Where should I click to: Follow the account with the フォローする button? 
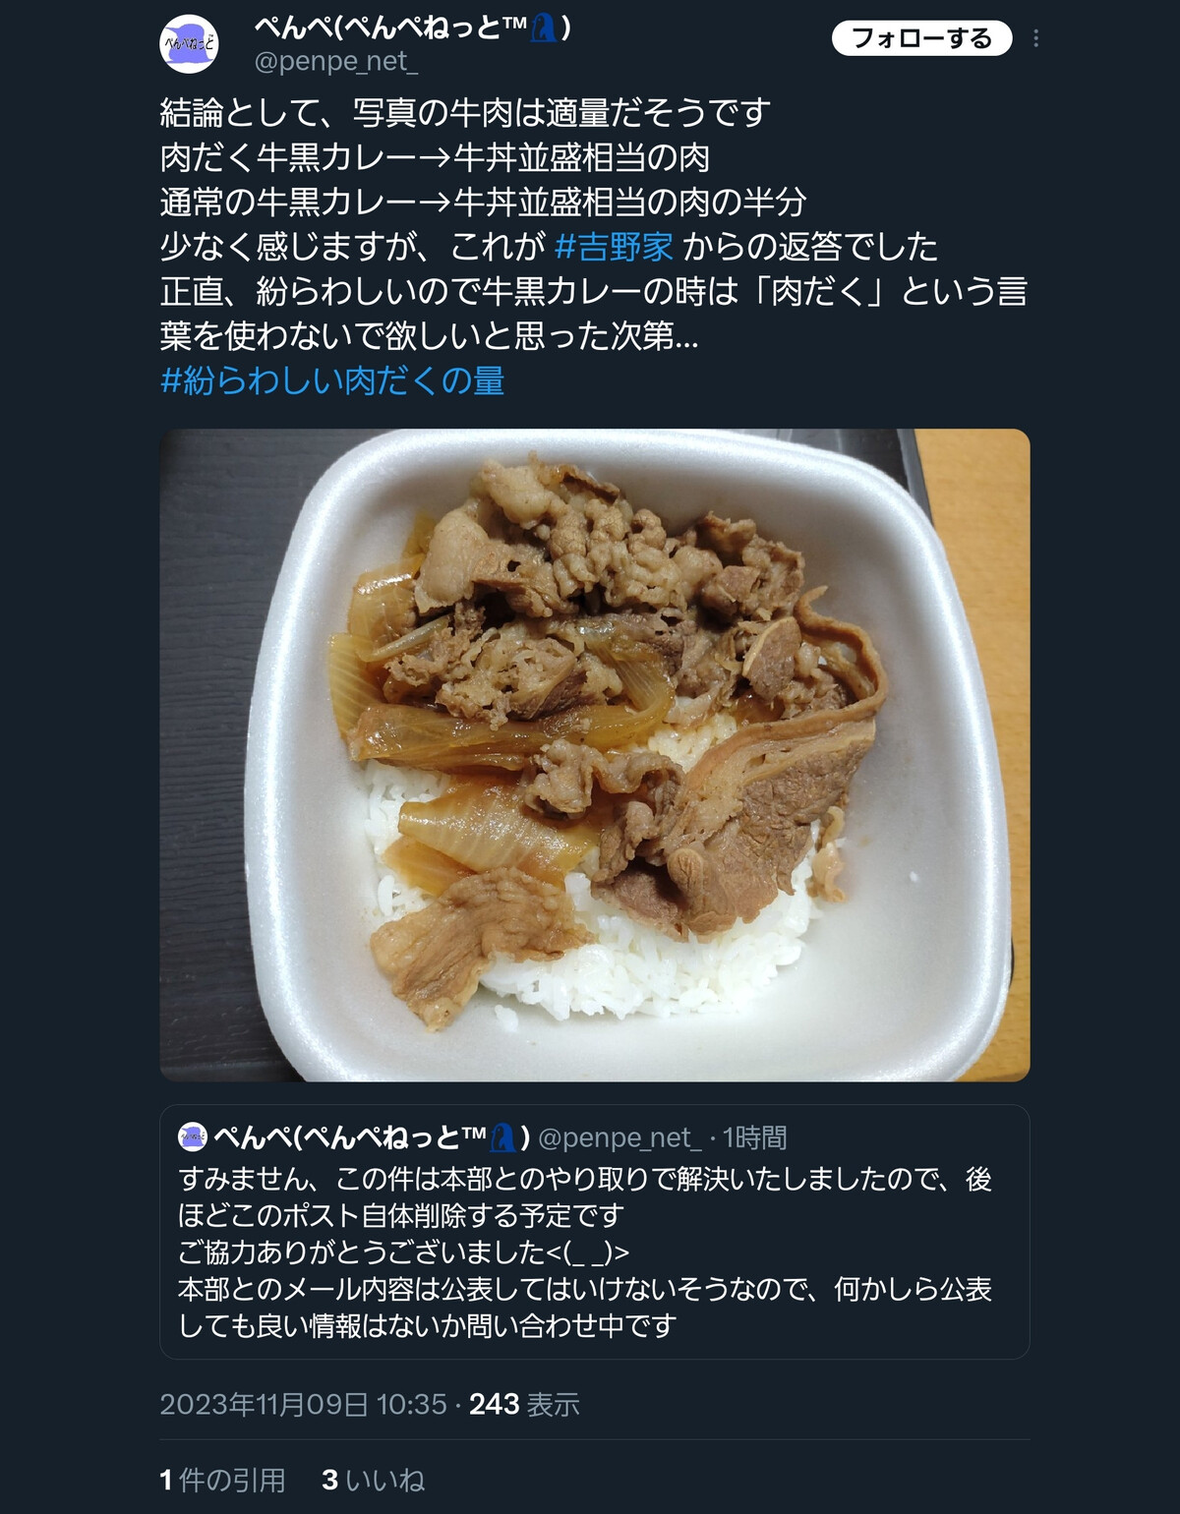[x=921, y=38]
